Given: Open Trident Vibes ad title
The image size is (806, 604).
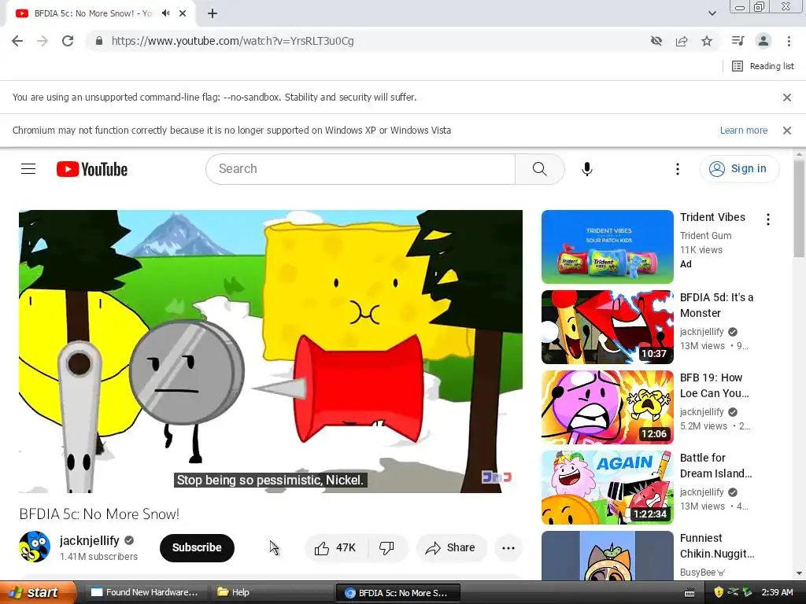Looking at the screenshot, I should [712, 217].
